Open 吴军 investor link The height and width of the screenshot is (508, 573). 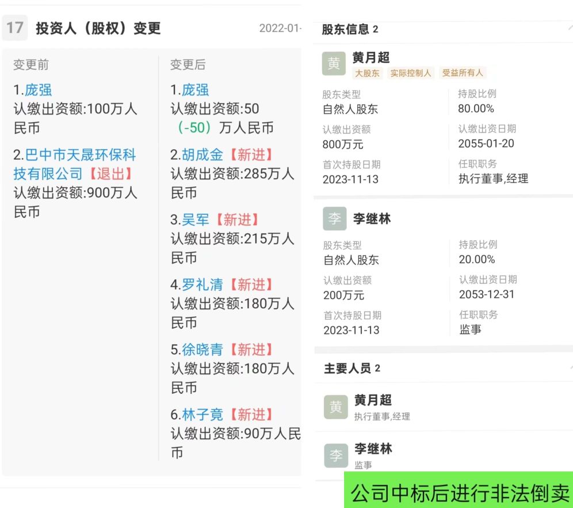[196, 219]
